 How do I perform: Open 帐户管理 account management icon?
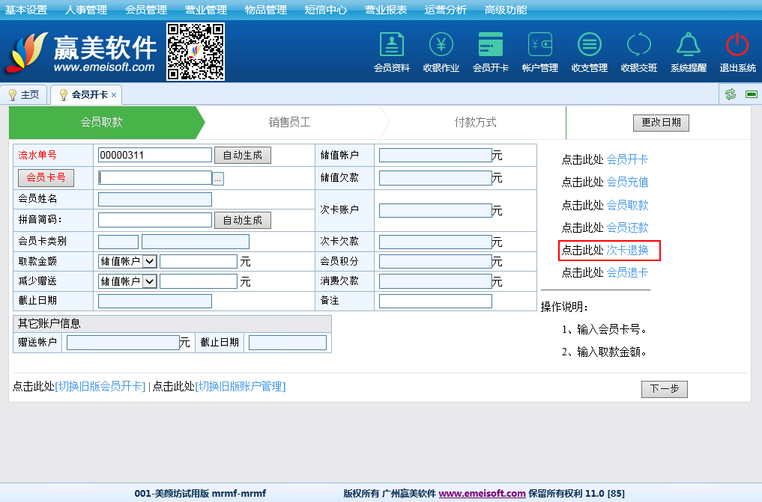539,46
